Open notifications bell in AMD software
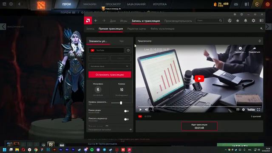Screen dimensions: 272x153 246,21
